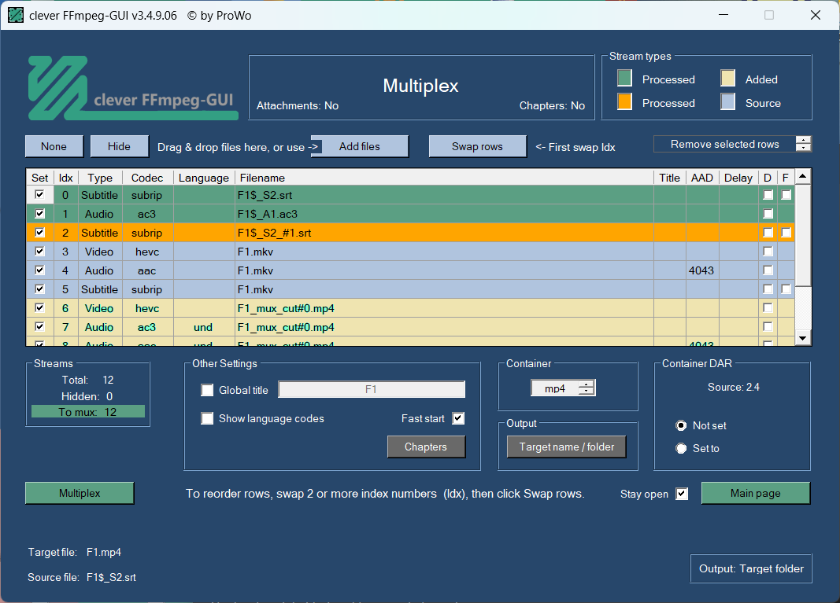Screen dimensions: 840x603
Task: Click the orange Processed stream type swatch
Action: (x=624, y=102)
